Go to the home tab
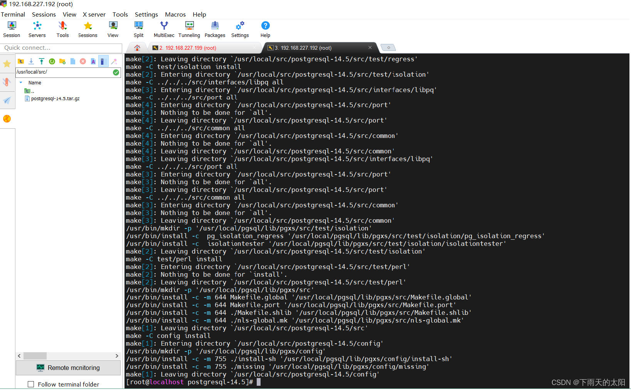This screenshot has width=631, height=390. (137, 48)
